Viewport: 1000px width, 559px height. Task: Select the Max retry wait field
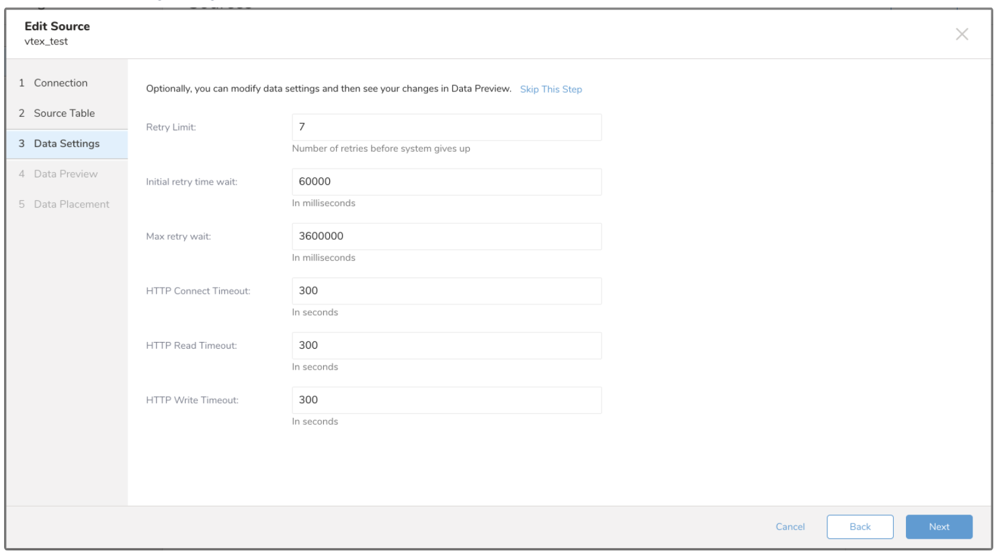[446, 236]
